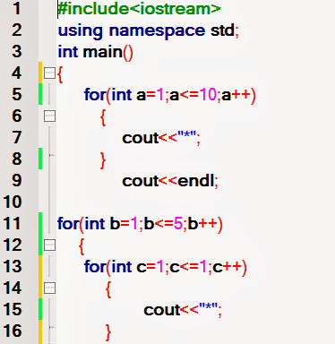
Task: Click 'cout' on line 7
Action: tap(140, 138)
